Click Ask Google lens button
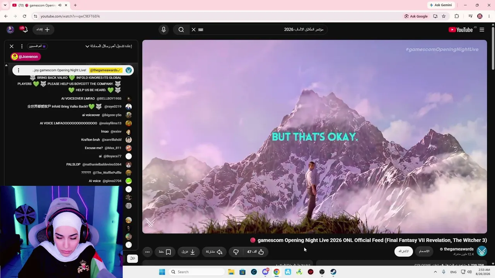Image resolution: width=495 pixels, height=278 pixels. pos(416,16)
